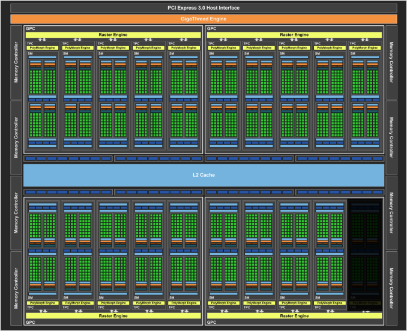This screenshot has height=331, width=407.
Task: Click the disabled dark TPC in the bottom-right GPC
Action: click(x=365, y=252)
